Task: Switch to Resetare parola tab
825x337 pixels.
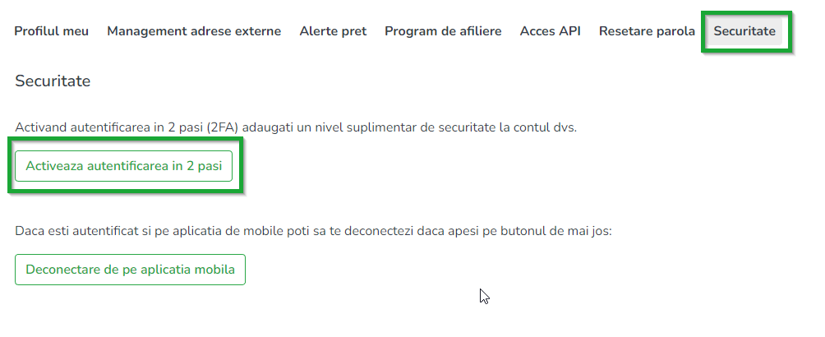Action: tap(648, 31)
